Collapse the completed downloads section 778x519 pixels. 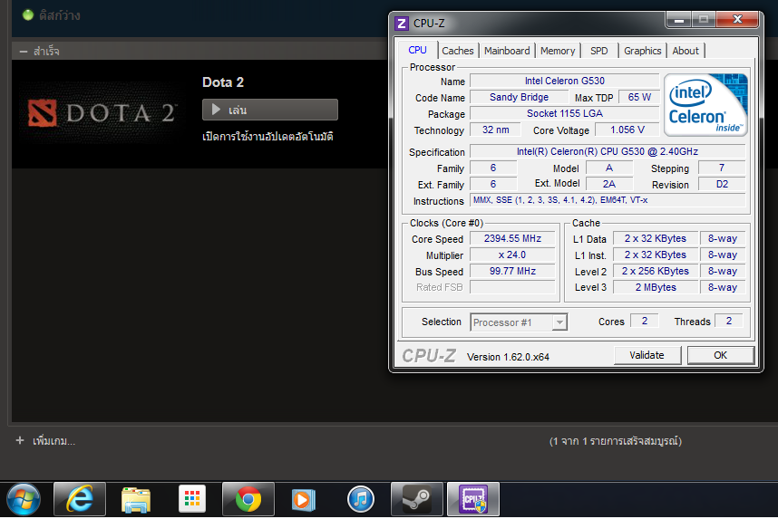(24, 51)
